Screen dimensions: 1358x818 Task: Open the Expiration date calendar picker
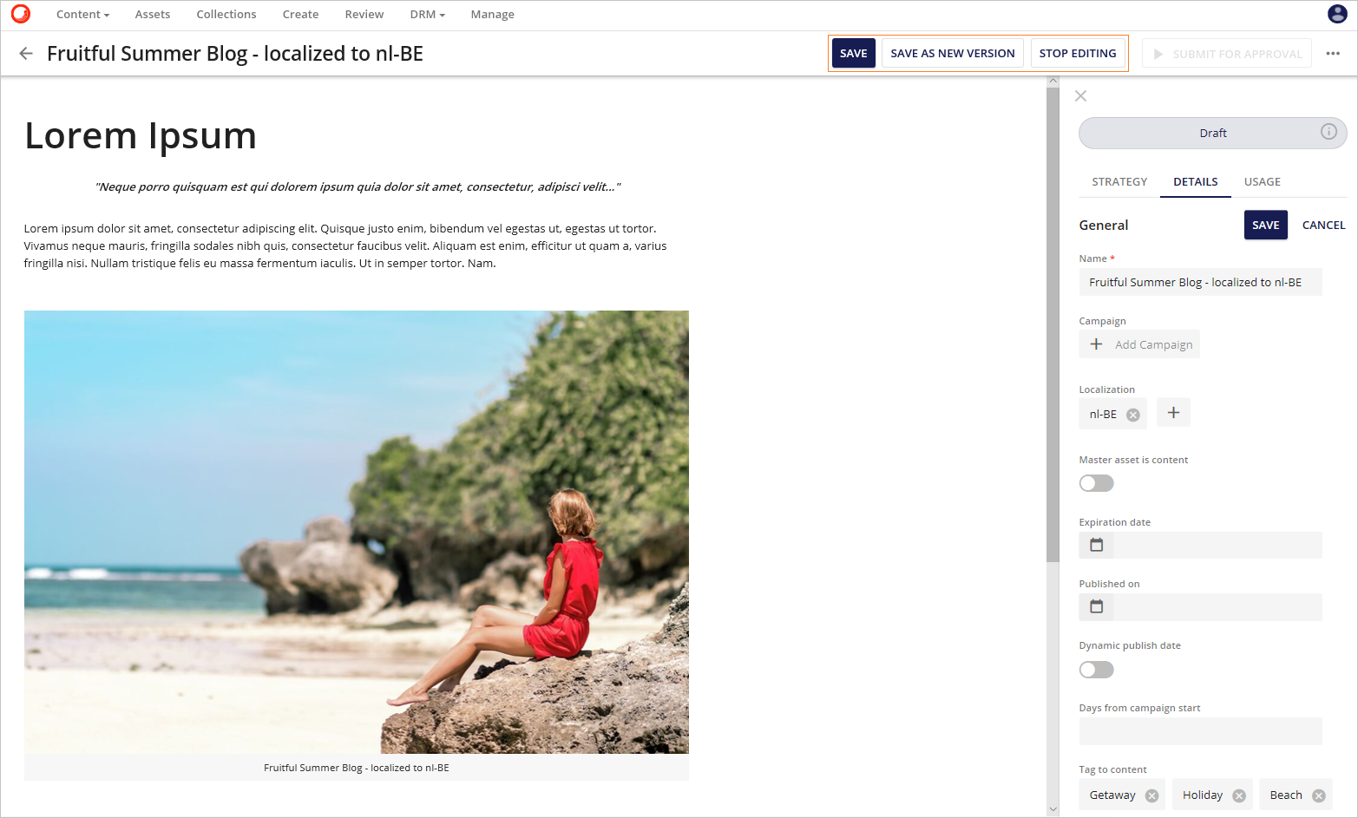(x=1097, y=545)
